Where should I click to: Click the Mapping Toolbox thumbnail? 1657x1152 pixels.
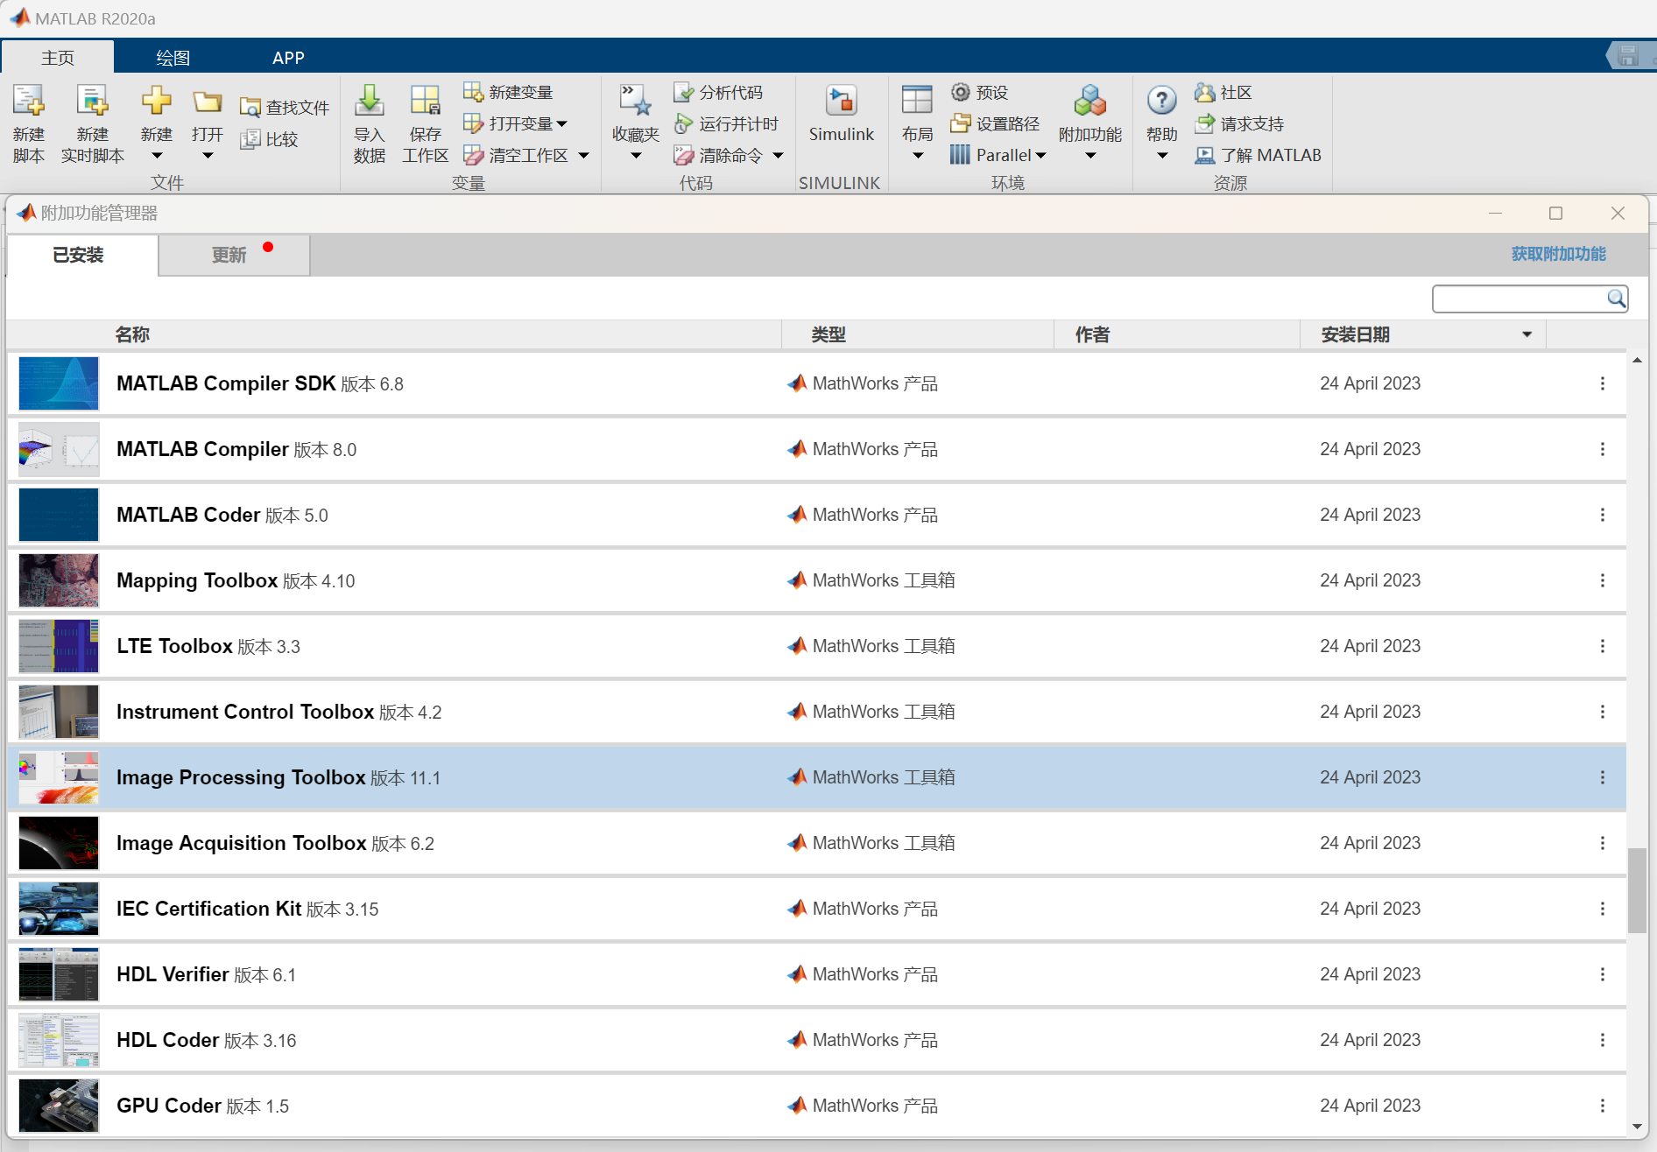pos(59,580)
